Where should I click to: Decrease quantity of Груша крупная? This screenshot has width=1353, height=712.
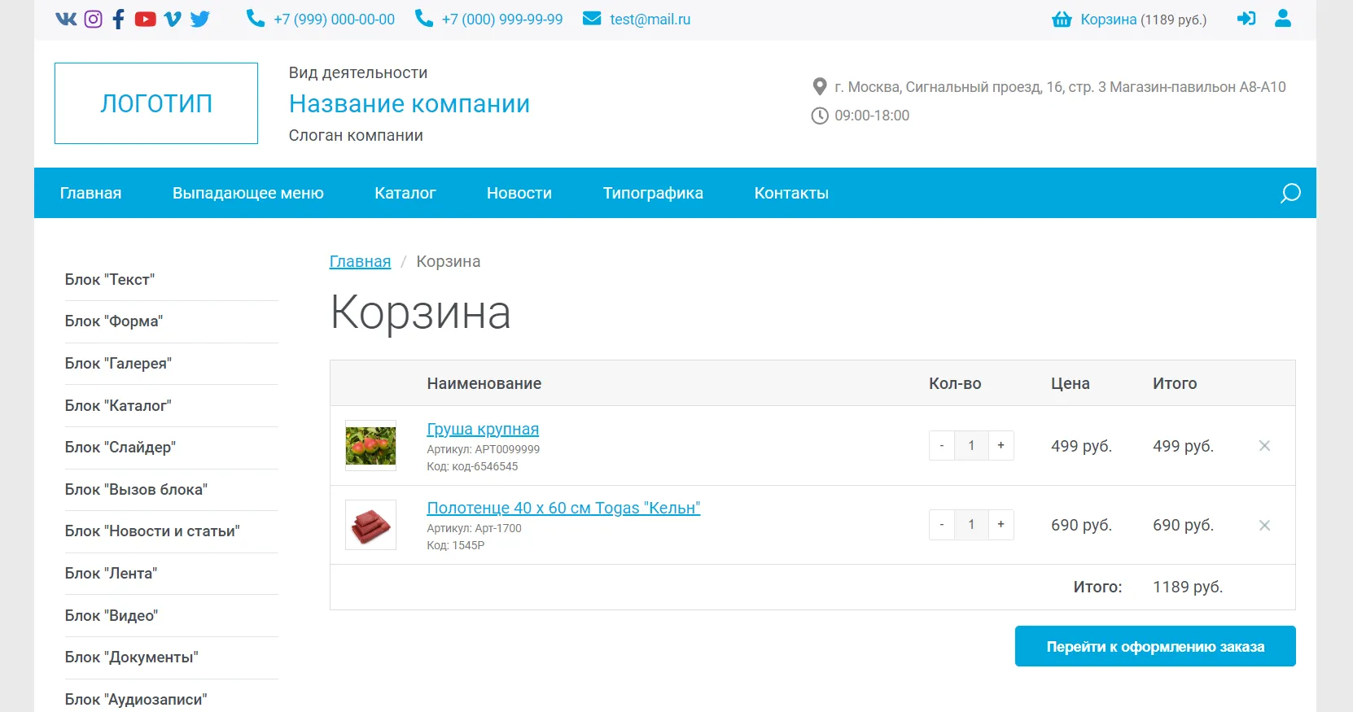(942, 446)
